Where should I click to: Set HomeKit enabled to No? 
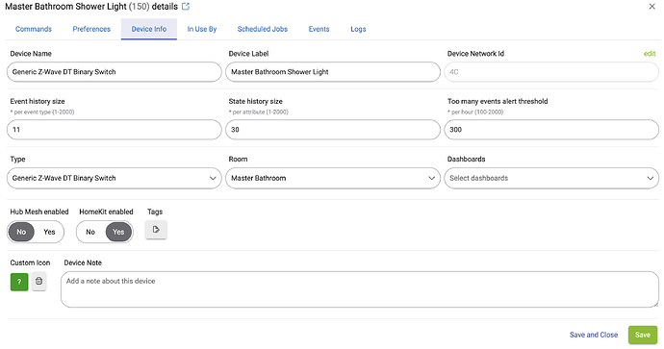(90, 232)
